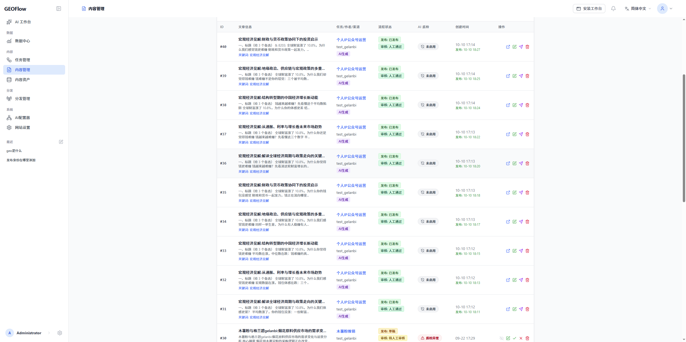Expand the 简体中文 language dropdown
The width and height of the screenshot is (686, 342).
pos(637,9)
